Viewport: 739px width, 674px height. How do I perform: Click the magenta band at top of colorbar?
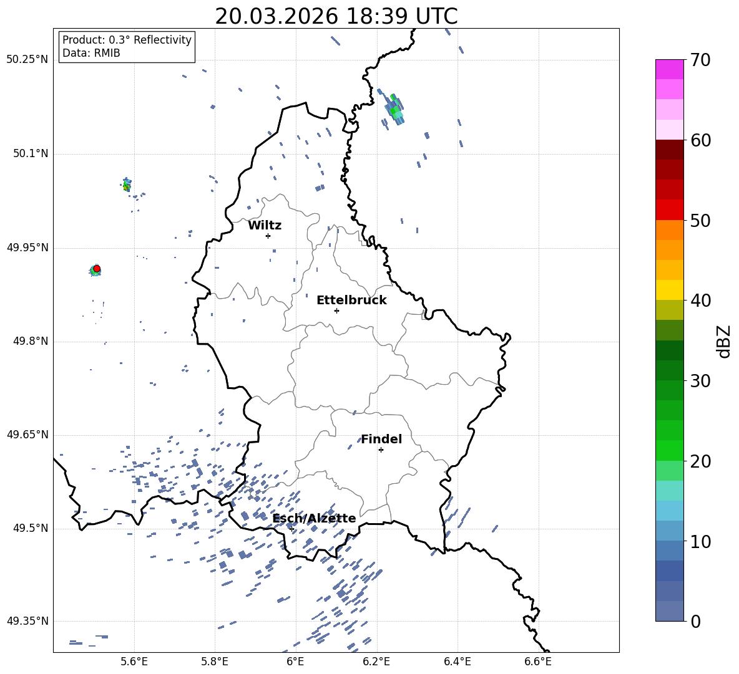pyautogui.click(x=669, y=69)
